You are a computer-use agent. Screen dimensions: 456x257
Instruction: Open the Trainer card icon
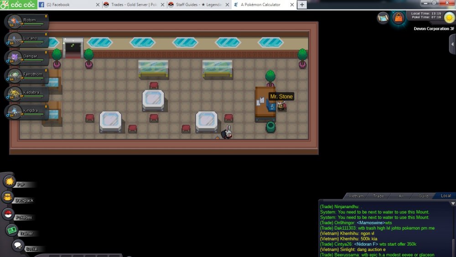12,231
